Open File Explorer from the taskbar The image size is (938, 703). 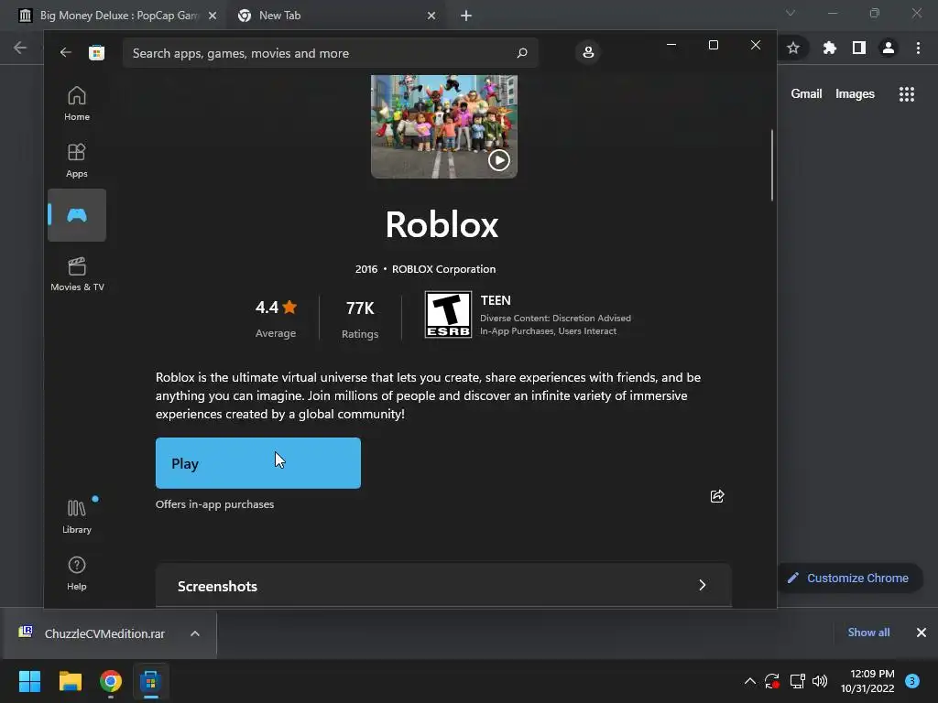point(71,681)
